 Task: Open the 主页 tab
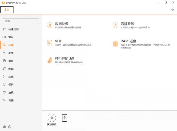click(x=7, y=10)
